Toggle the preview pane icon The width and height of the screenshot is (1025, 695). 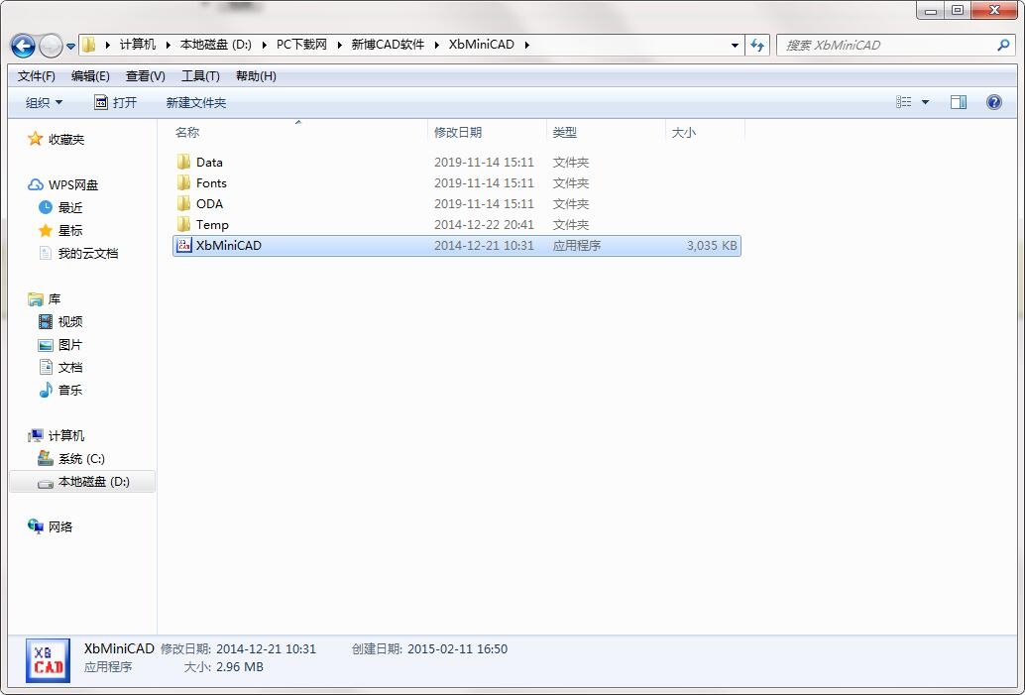click(x=959, y=102)
